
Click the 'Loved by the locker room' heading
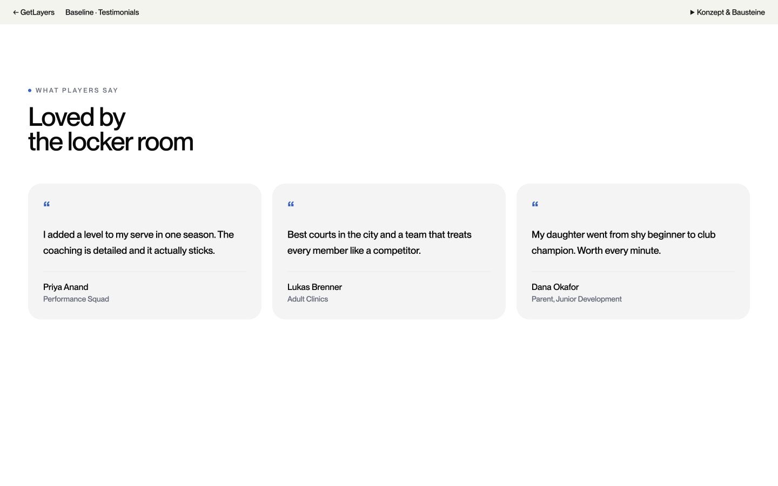tap(111, 130)
